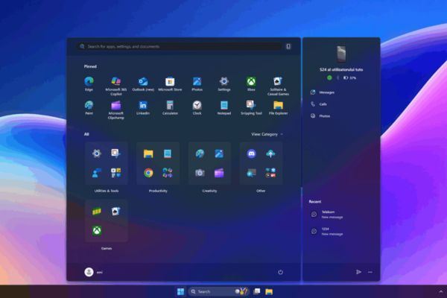This screenshot has height=298, width=447.
Task: Click the send icon in phone panel
Action: click(358, 272)
